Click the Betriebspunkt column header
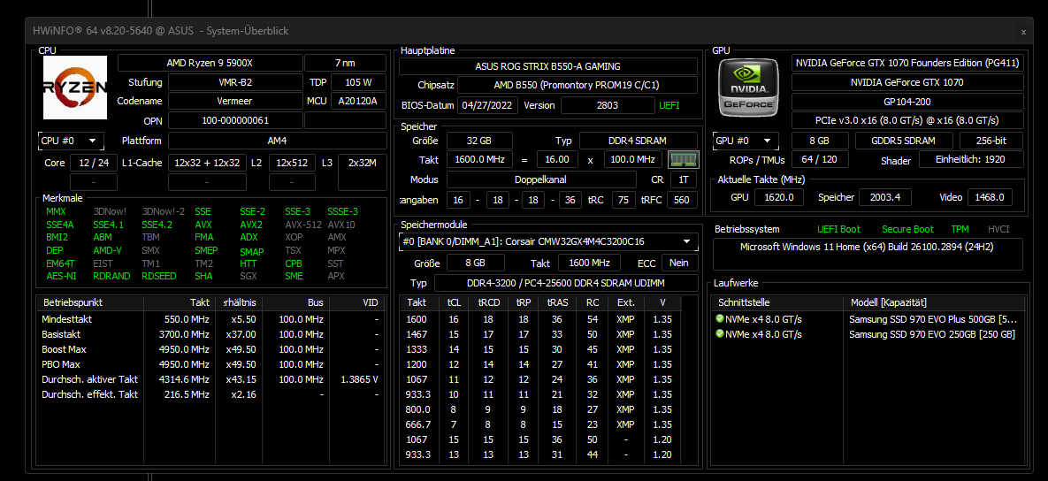The height and width of the screenshot is (481, 1048). click(x=90, y=302)
